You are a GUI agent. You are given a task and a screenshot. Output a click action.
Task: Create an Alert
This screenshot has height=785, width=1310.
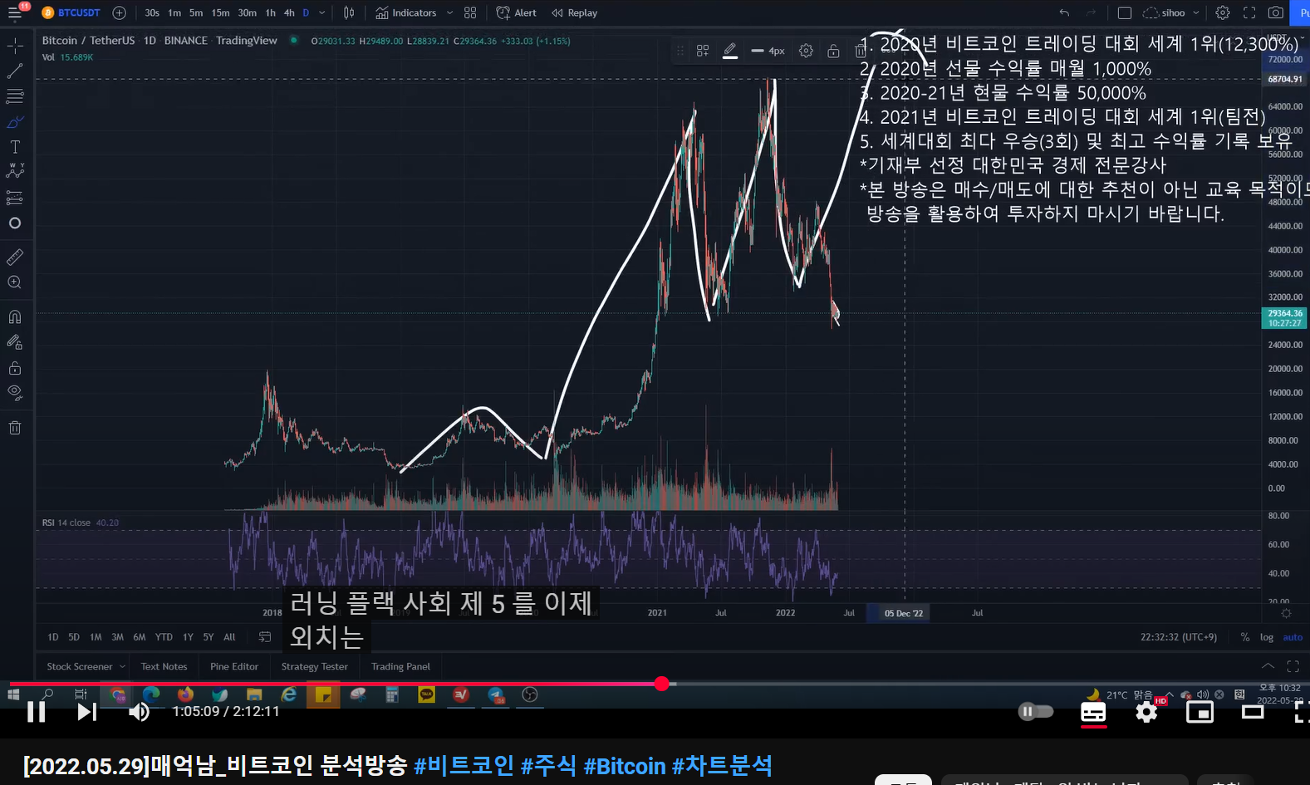(516, 12)
